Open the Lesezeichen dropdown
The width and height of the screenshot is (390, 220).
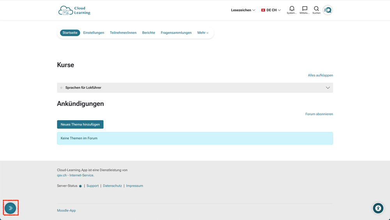(243, 10)
